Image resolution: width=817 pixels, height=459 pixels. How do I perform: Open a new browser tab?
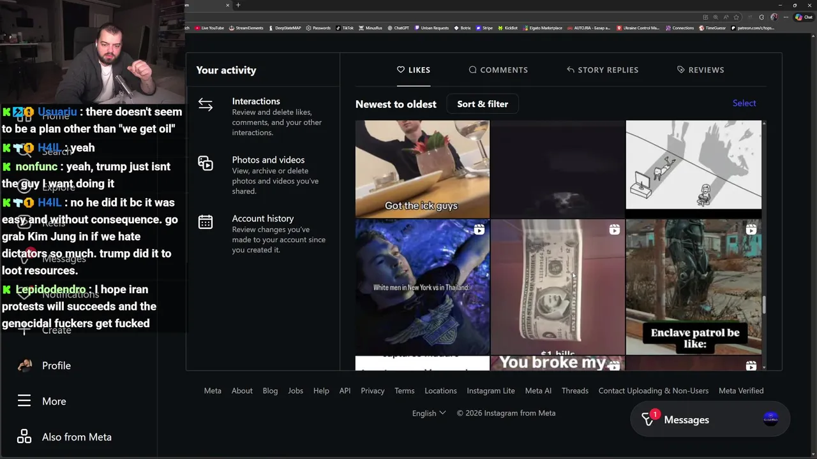[x=238, y=5]
